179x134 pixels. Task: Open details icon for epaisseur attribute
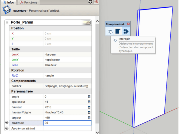point(89,102)
